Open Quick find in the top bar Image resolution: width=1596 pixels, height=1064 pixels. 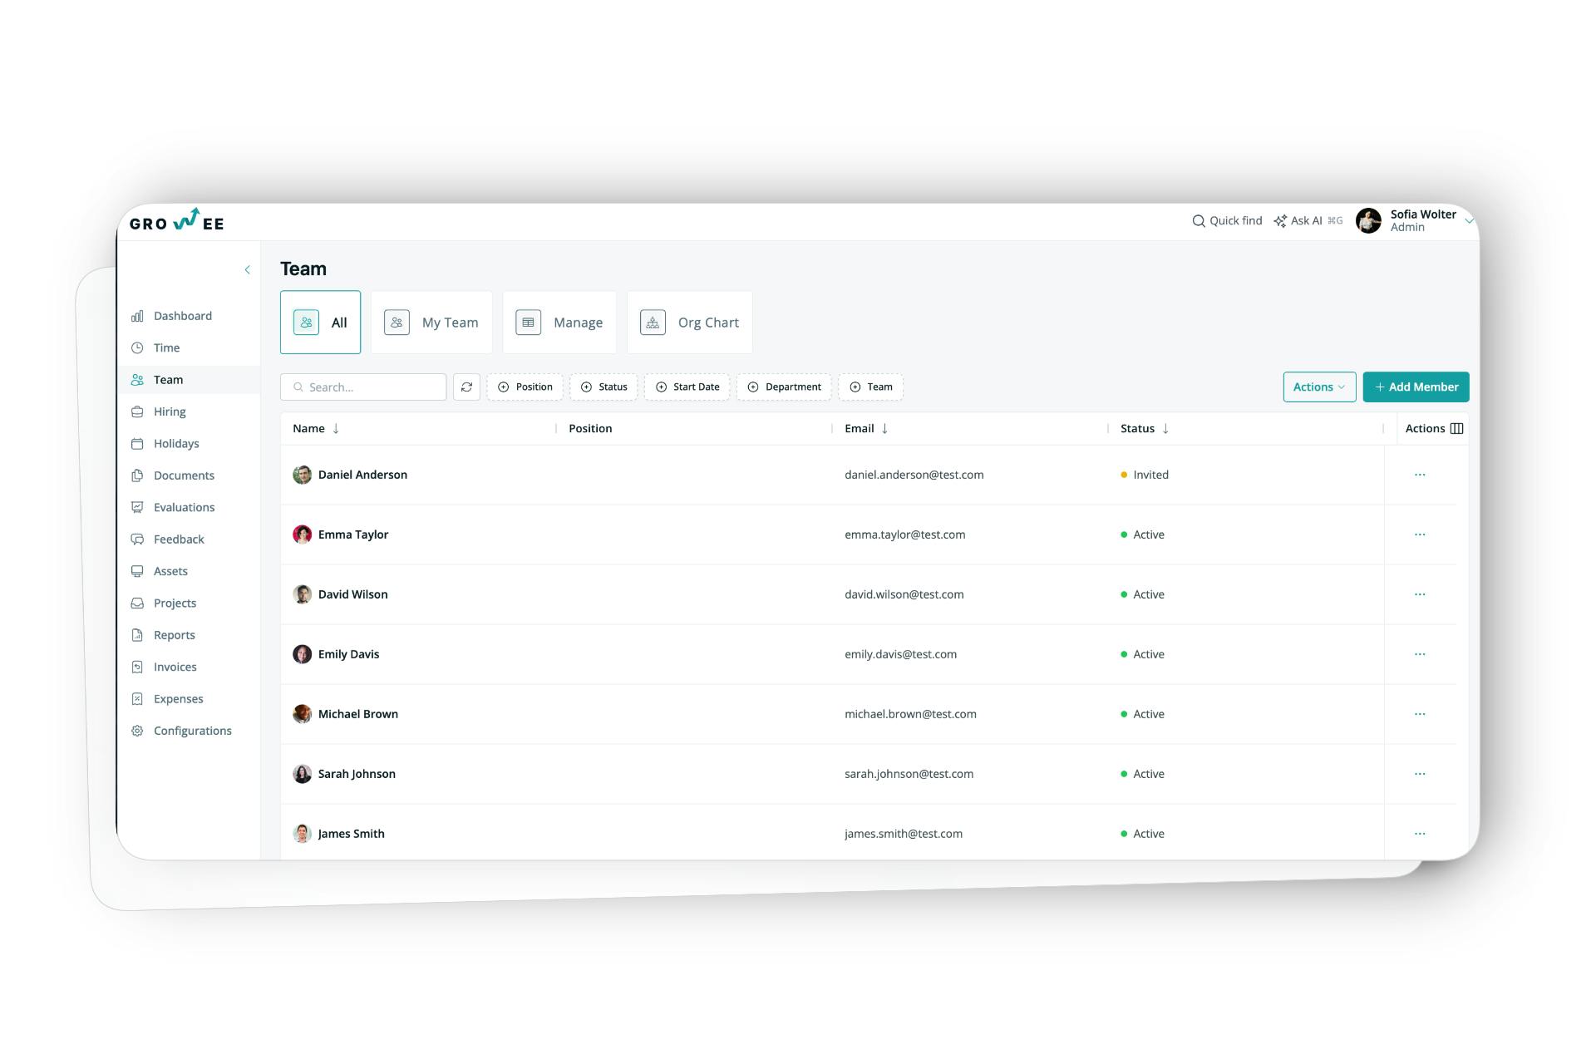coord(1227,220)
